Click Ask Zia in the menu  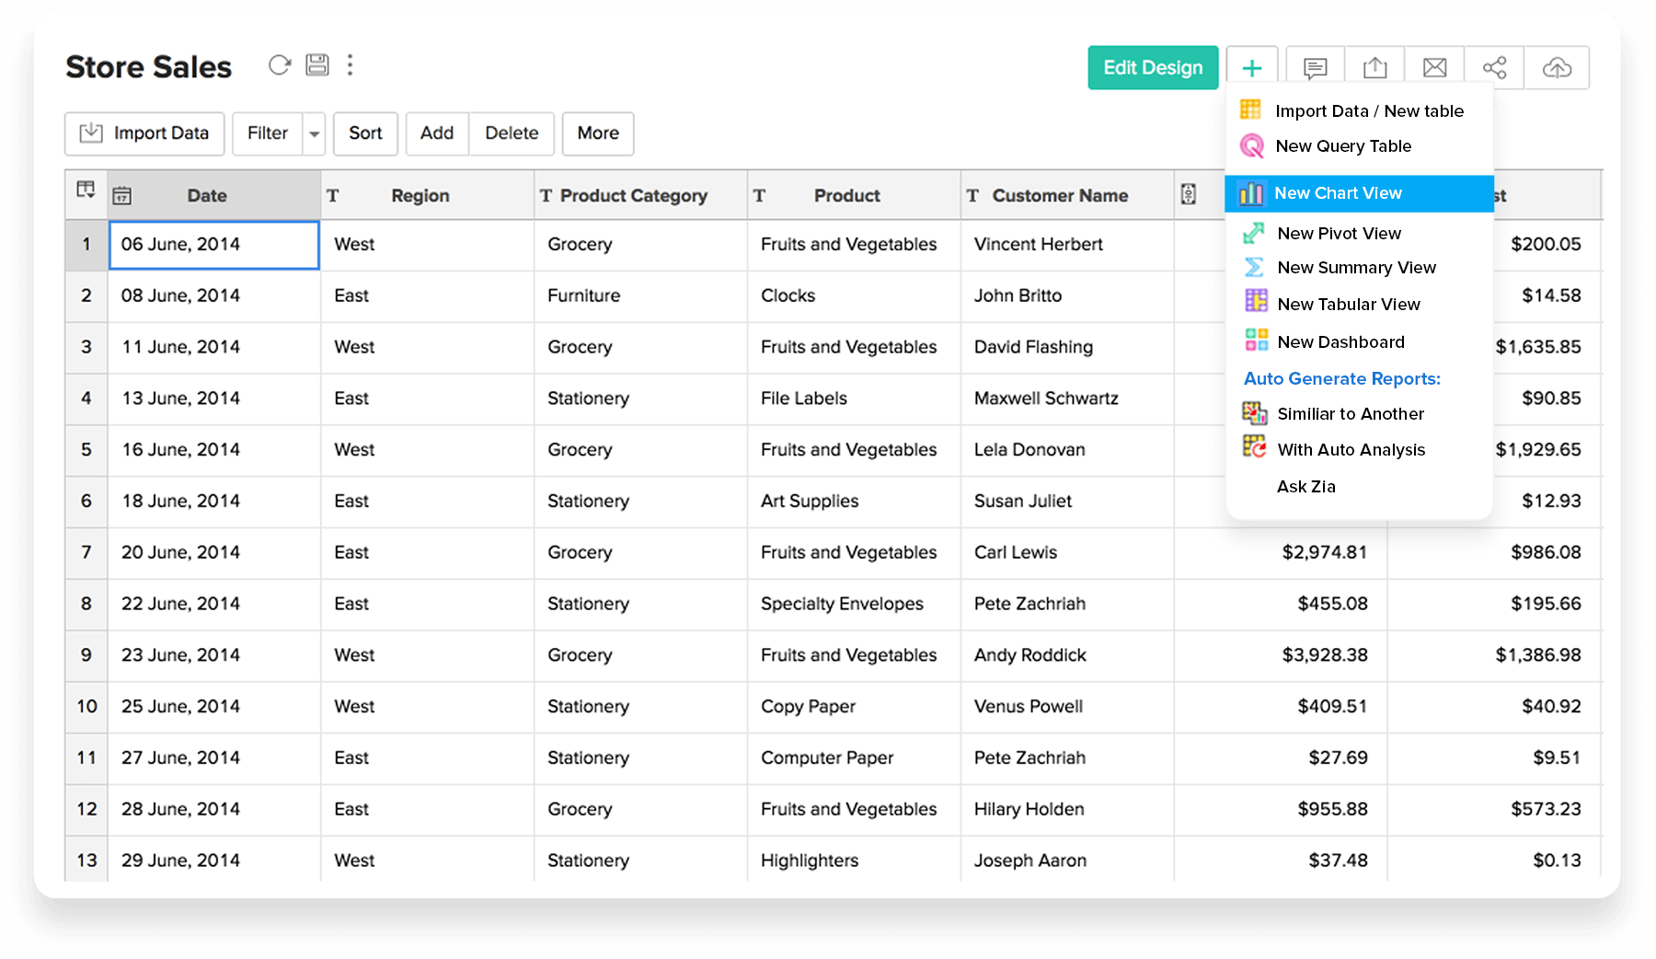click(x=1305, y=487)
